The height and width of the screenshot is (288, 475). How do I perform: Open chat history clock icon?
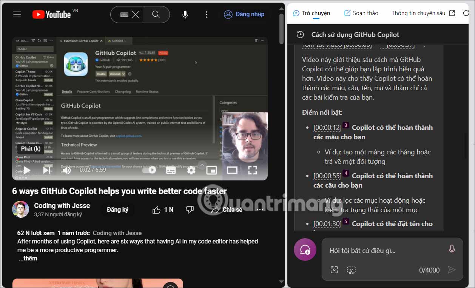300,35
